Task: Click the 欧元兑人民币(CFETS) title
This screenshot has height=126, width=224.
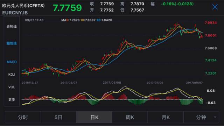Action: click(x=23, y=6)
